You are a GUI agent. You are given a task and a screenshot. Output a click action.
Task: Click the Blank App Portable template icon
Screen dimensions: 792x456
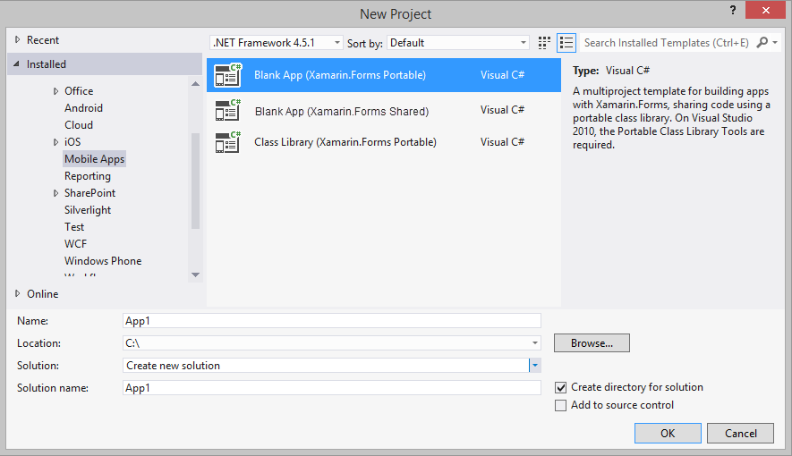coord(227,76)
